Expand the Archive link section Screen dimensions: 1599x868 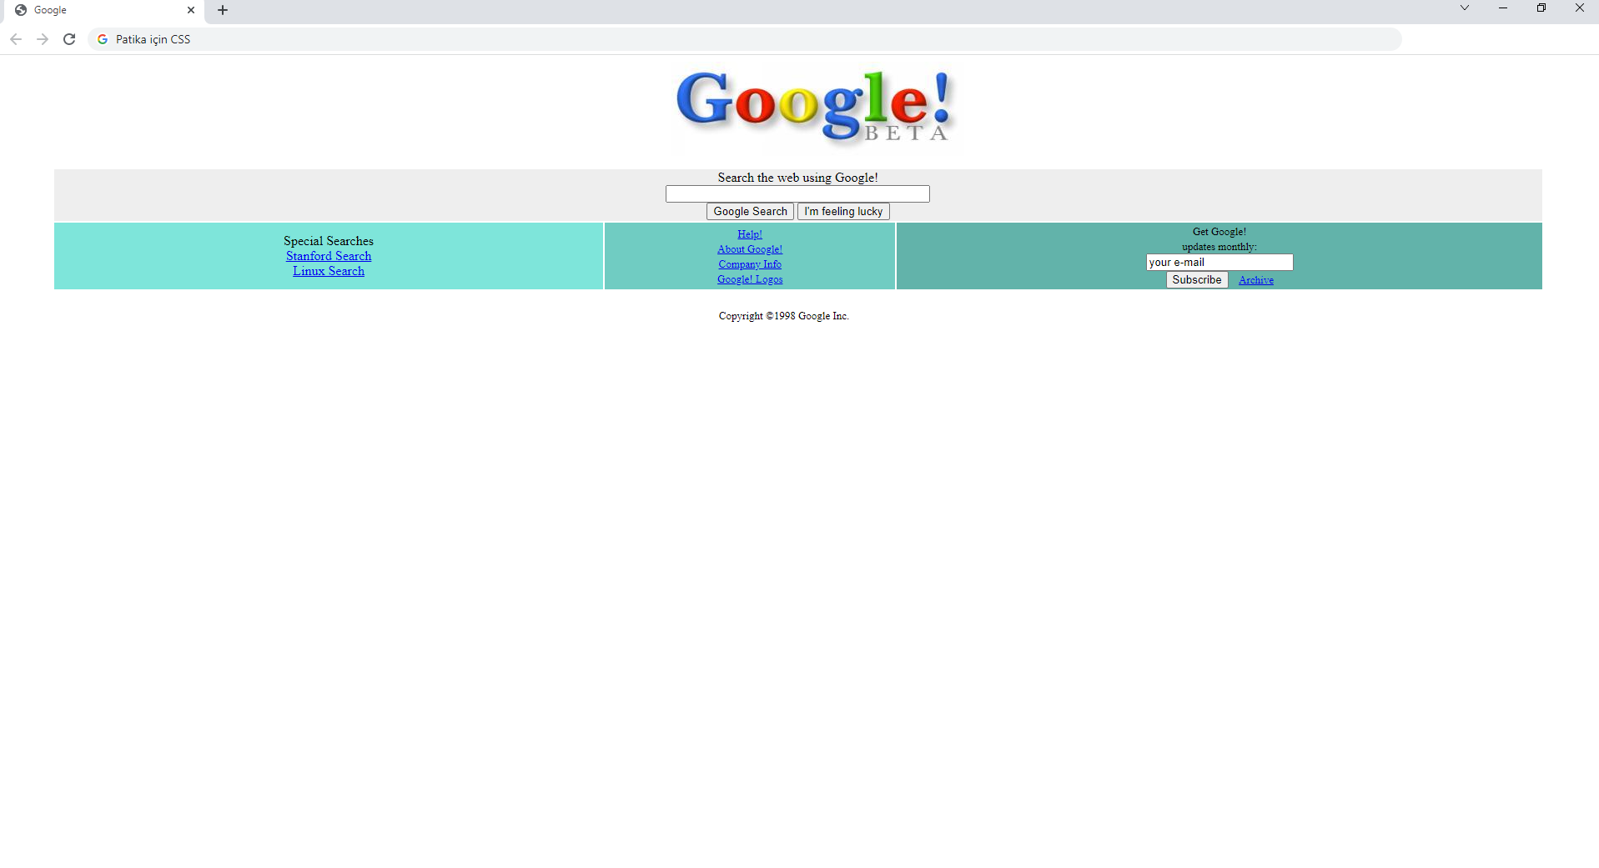1255,279
